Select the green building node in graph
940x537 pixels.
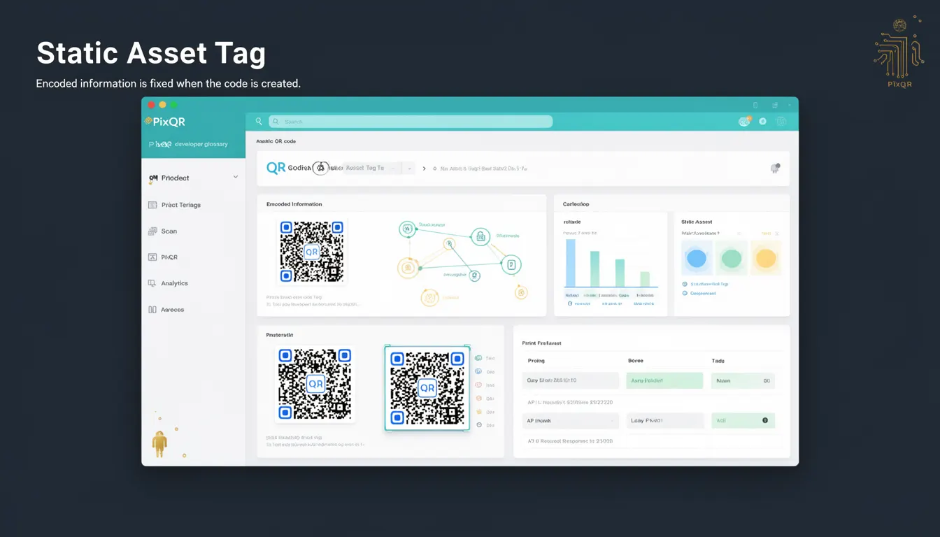point(480,237)
